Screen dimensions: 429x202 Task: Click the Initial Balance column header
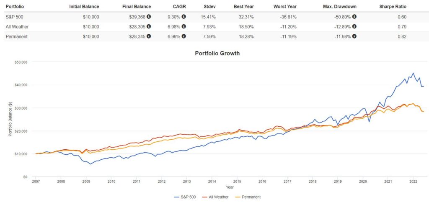[85, 7]
